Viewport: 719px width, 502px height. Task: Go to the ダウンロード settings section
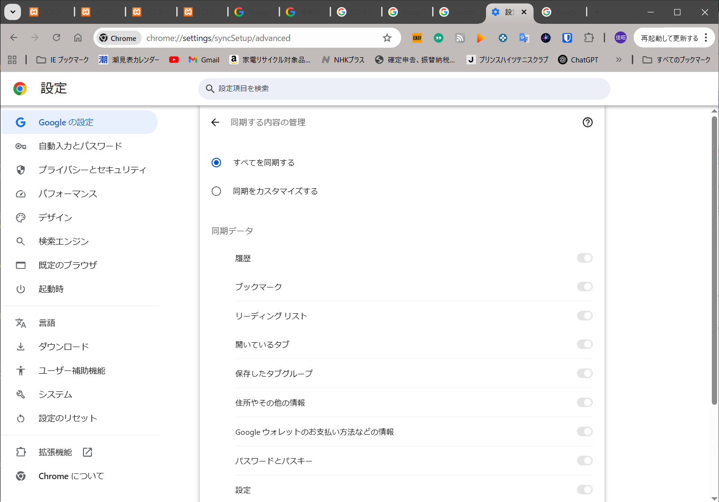(63, 347)
